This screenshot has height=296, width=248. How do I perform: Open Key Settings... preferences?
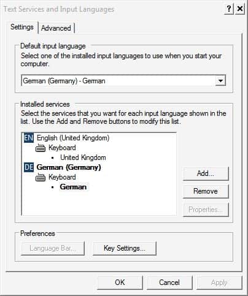[125, 248]
